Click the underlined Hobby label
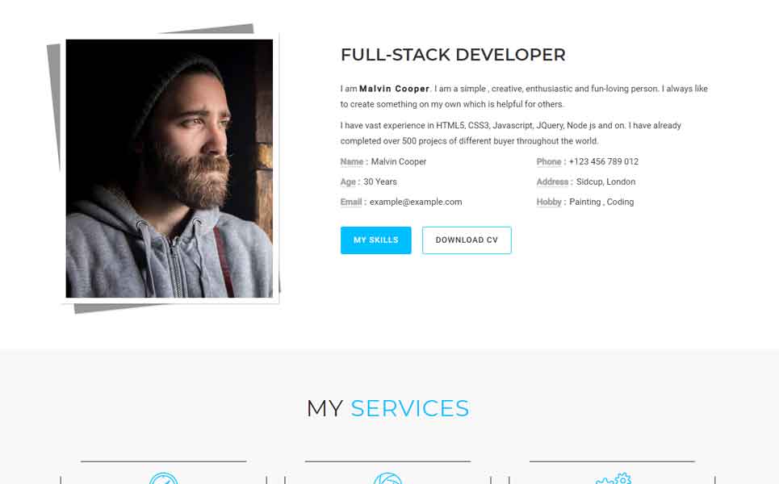Image resolution: width=779 pixels, height=484 pixels. pyautogui.click(x=549, y=202)
